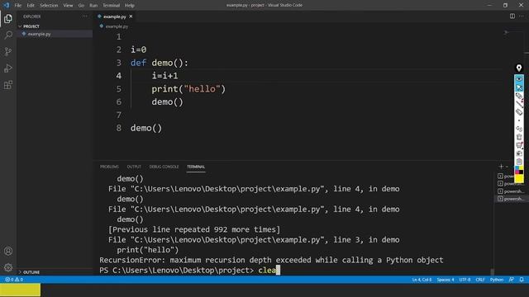The width and height of the screenshot is (529, 297).
Task: Toggle the eye visibility in annotation toolbar
Action: [x=519, y=79]
